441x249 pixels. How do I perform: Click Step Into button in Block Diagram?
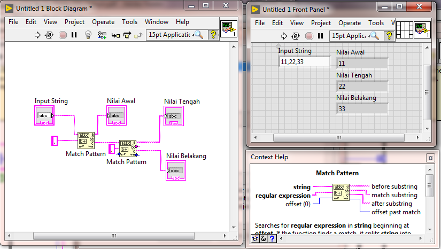(115, 35)
